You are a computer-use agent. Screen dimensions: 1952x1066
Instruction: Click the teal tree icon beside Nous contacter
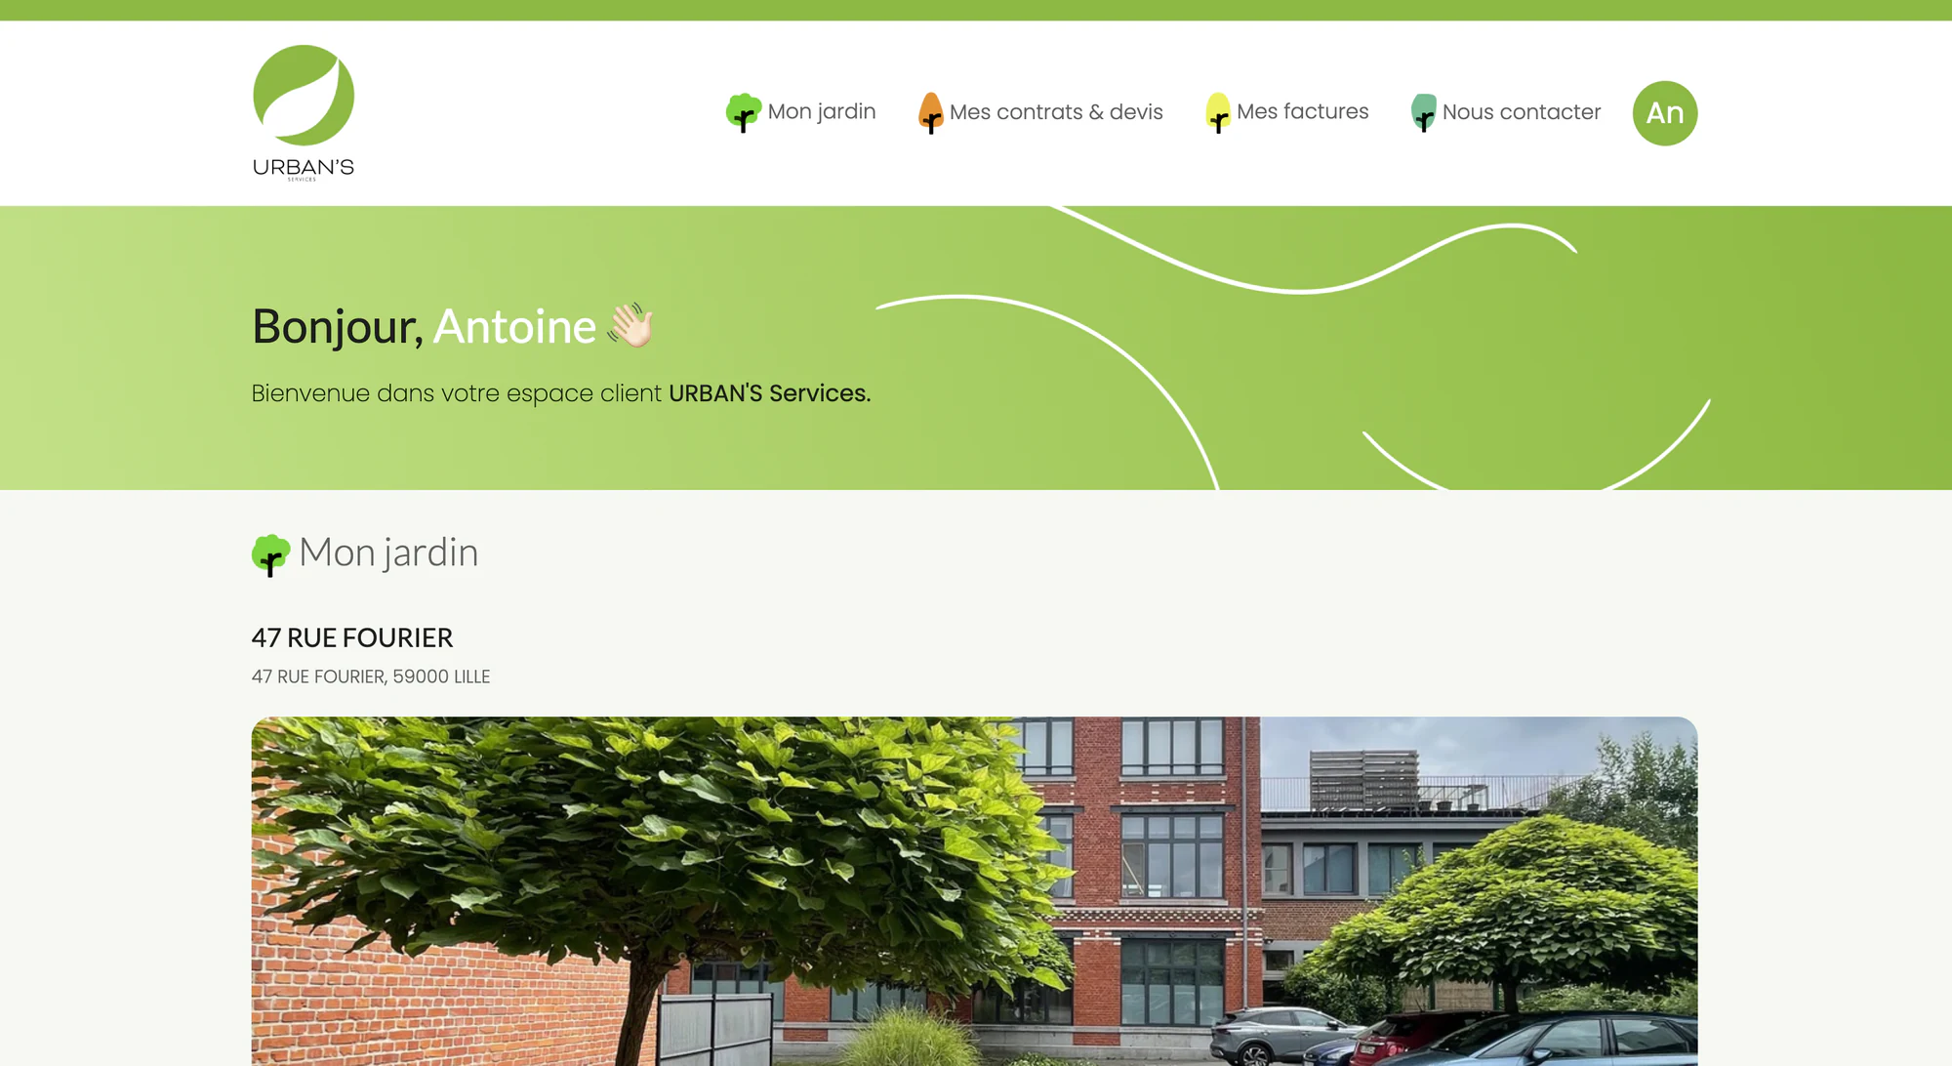pyautogui.click(x=1424, y=112)
